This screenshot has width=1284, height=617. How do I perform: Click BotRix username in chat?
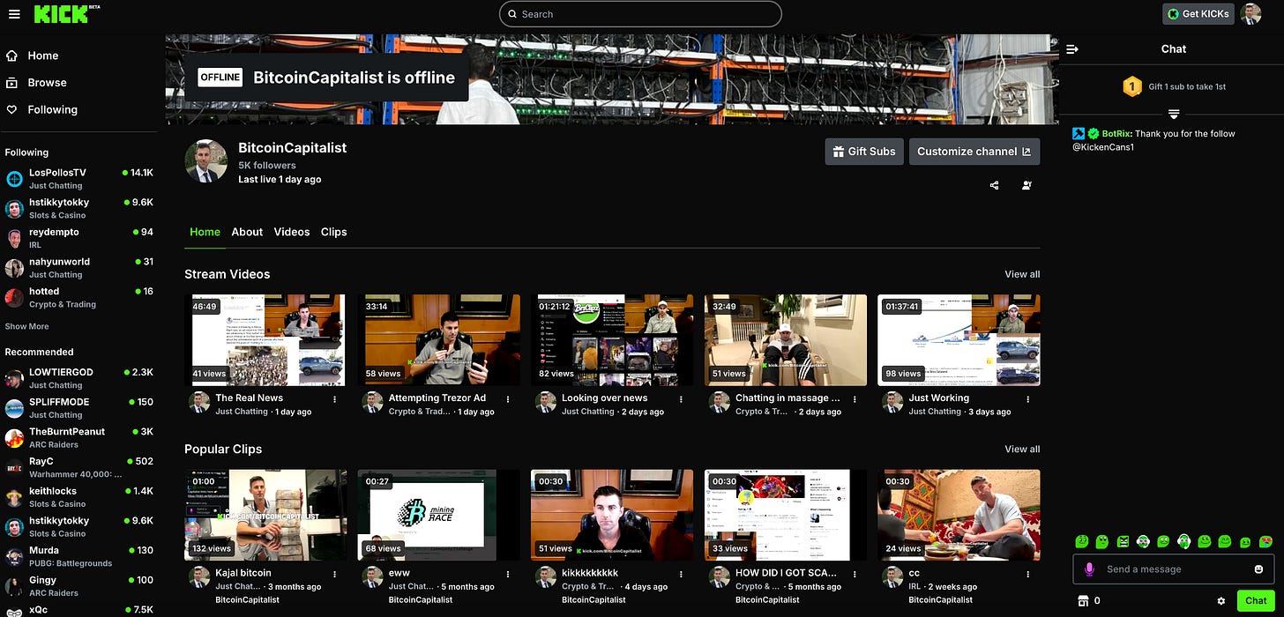coord(1116,134)
